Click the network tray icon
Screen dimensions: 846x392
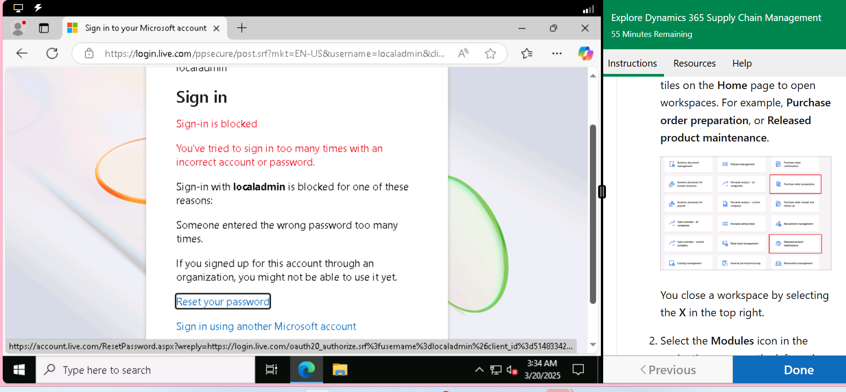click(496, 370)
